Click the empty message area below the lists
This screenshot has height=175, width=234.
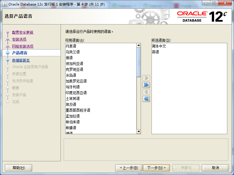click(146, 150)
